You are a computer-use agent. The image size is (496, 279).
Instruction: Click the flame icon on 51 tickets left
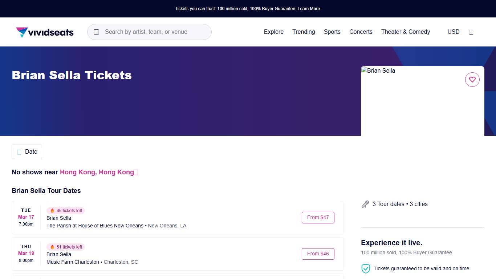(52, 247)
